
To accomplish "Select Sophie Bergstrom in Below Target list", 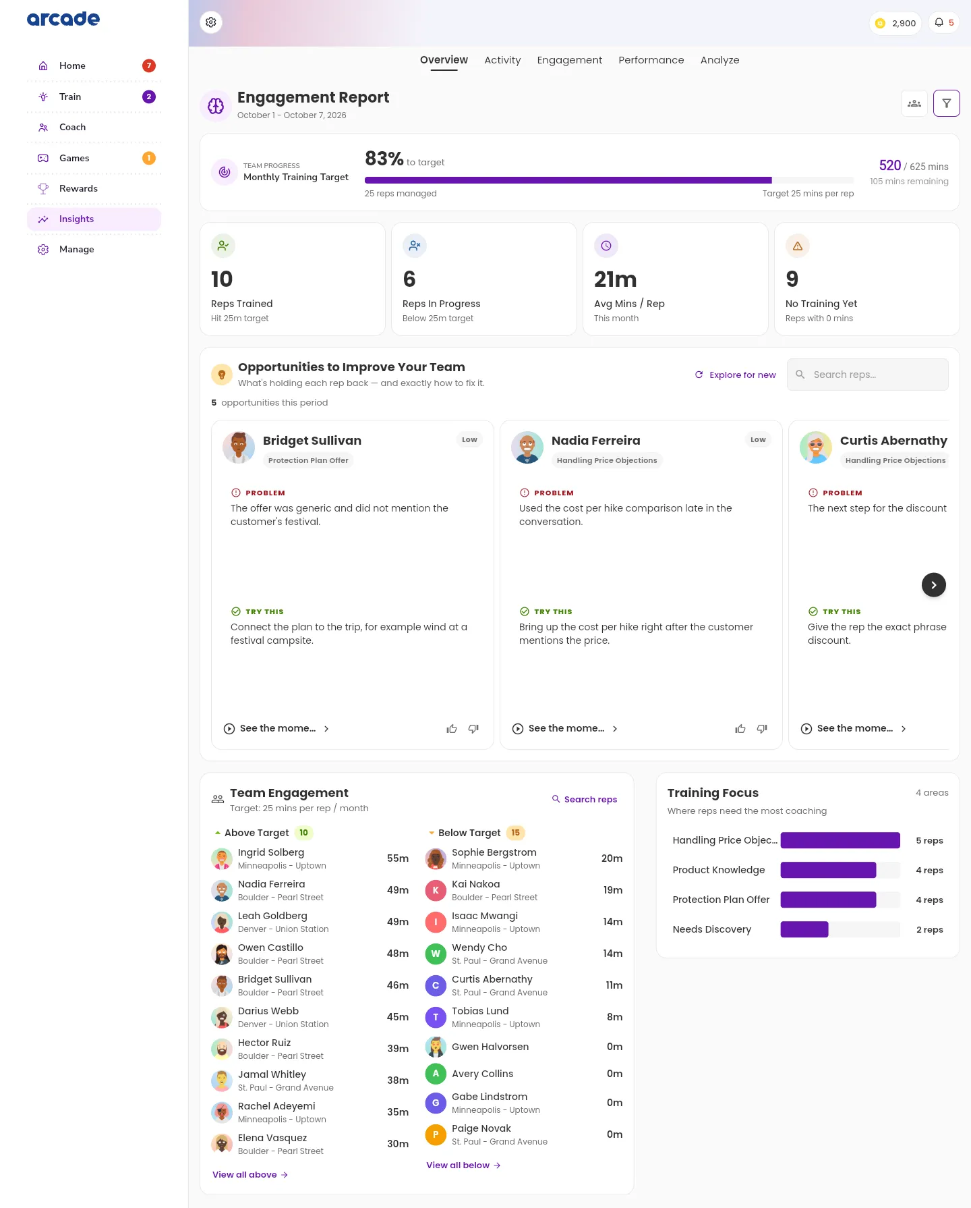I will click(x=524, y=858).
